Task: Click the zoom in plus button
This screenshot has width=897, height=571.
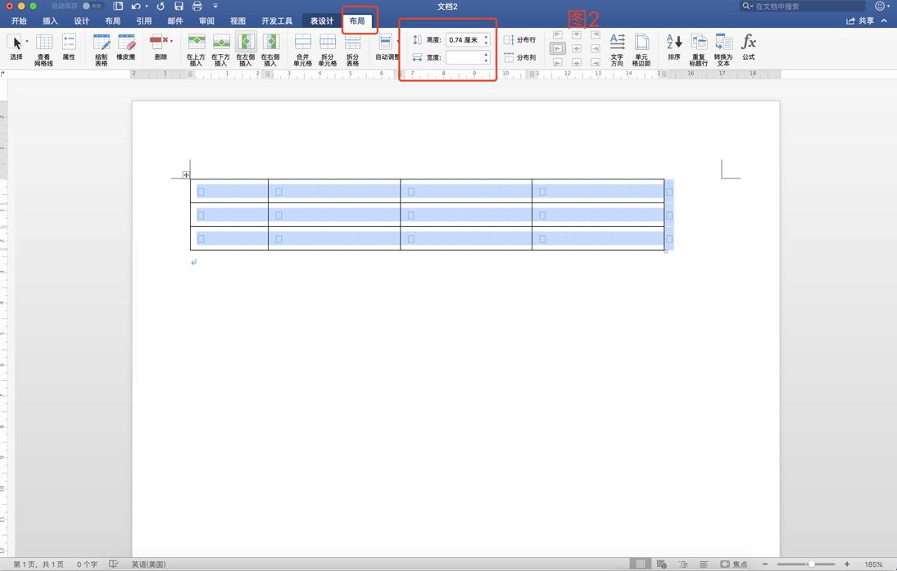Action: (847, 564)
